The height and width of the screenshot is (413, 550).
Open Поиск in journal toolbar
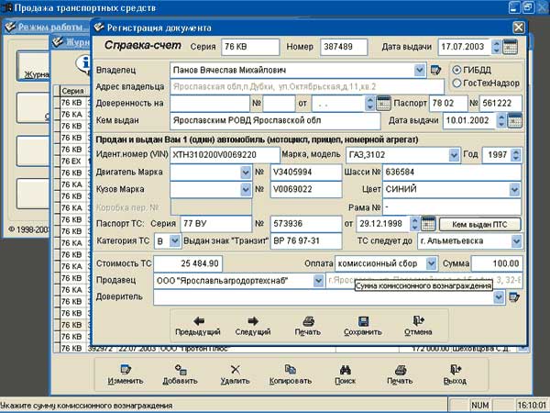coord(346,374)
